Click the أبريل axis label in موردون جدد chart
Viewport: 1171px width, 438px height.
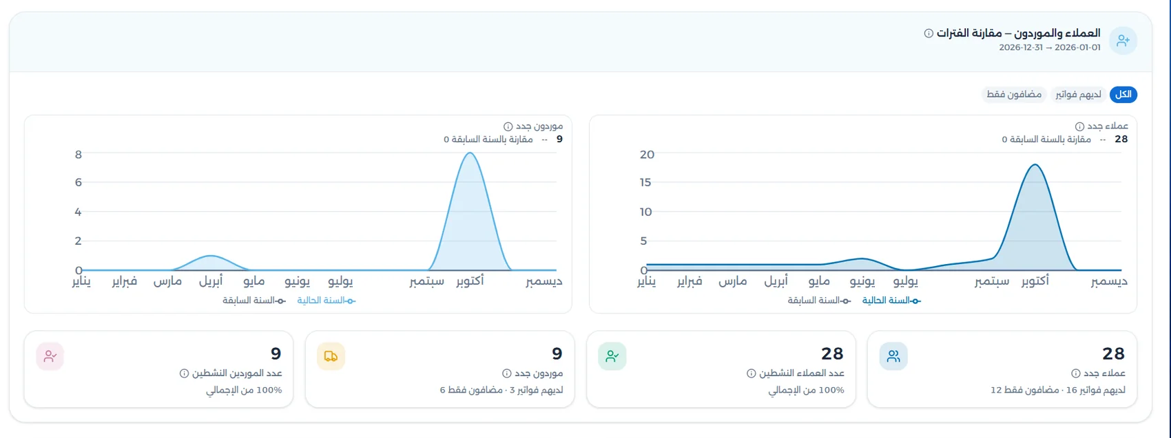[211, 281]
